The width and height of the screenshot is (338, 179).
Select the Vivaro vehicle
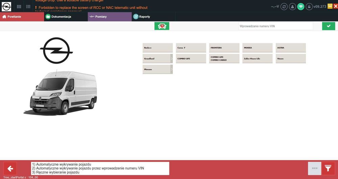pos(291,58)
